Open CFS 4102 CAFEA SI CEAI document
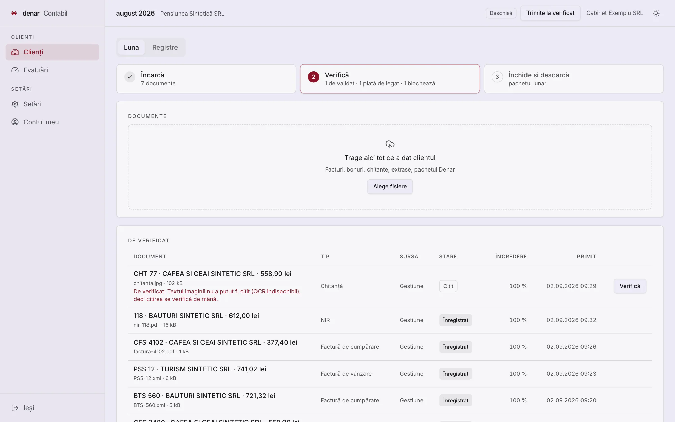This screenshot has height=422, width=675. click(215, 342)
